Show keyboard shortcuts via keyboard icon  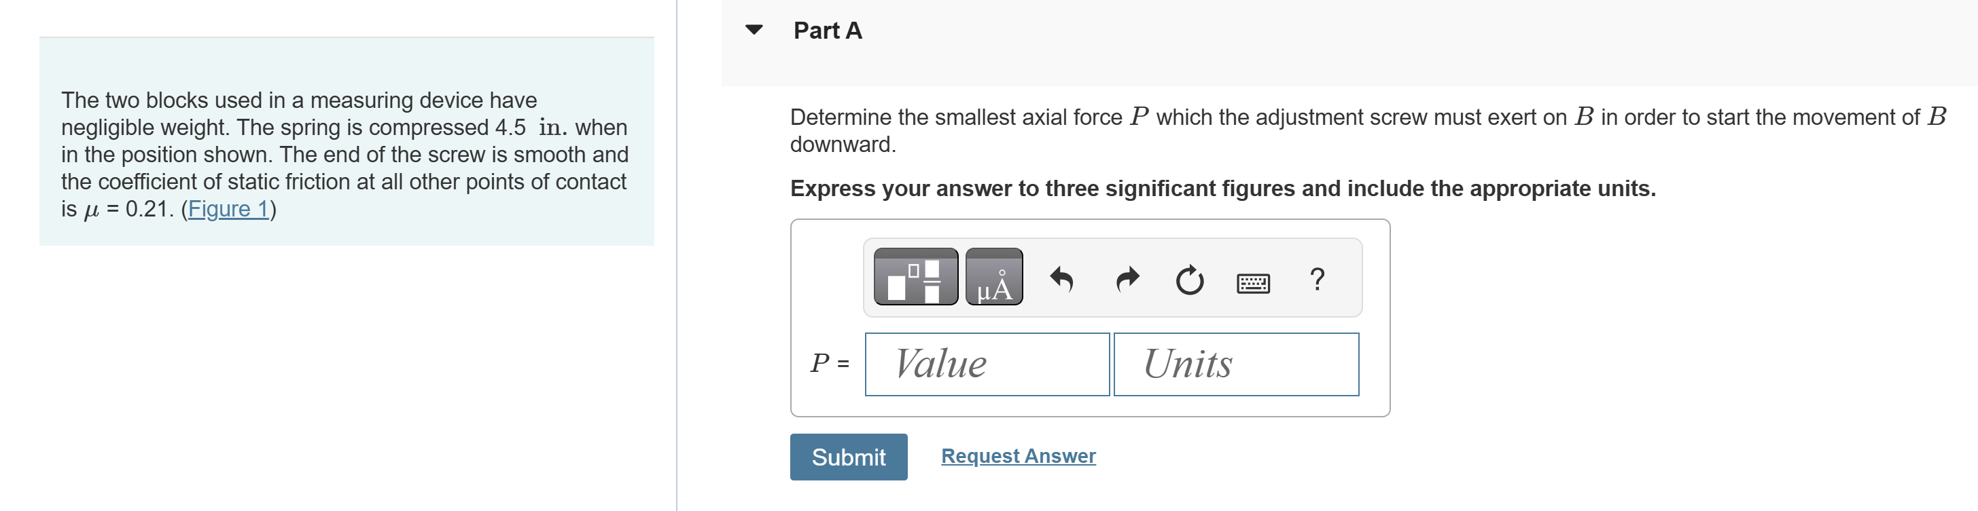[1253, 283]
